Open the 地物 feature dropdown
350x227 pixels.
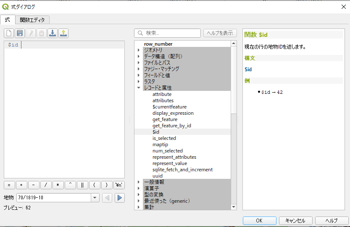[95, 198]
